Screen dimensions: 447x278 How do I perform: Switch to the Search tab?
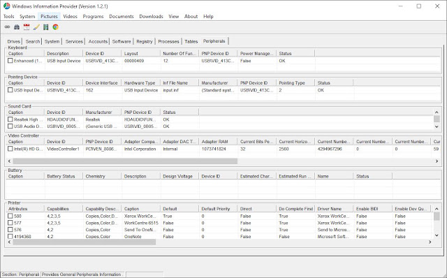[33, 41]
